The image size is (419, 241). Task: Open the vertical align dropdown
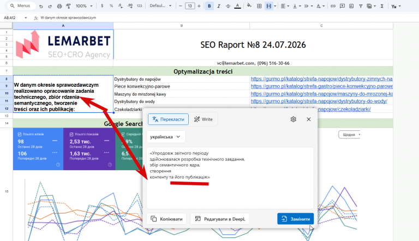coord(297,6)
